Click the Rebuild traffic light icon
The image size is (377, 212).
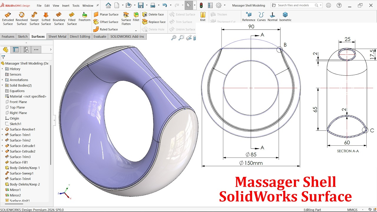201,5
